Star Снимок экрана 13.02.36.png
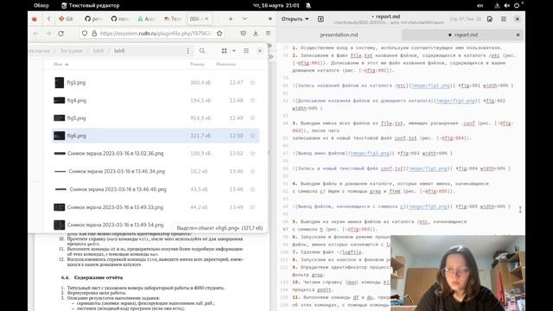The height and width of the screenshot is (311, 553). [x=252, y=154]
